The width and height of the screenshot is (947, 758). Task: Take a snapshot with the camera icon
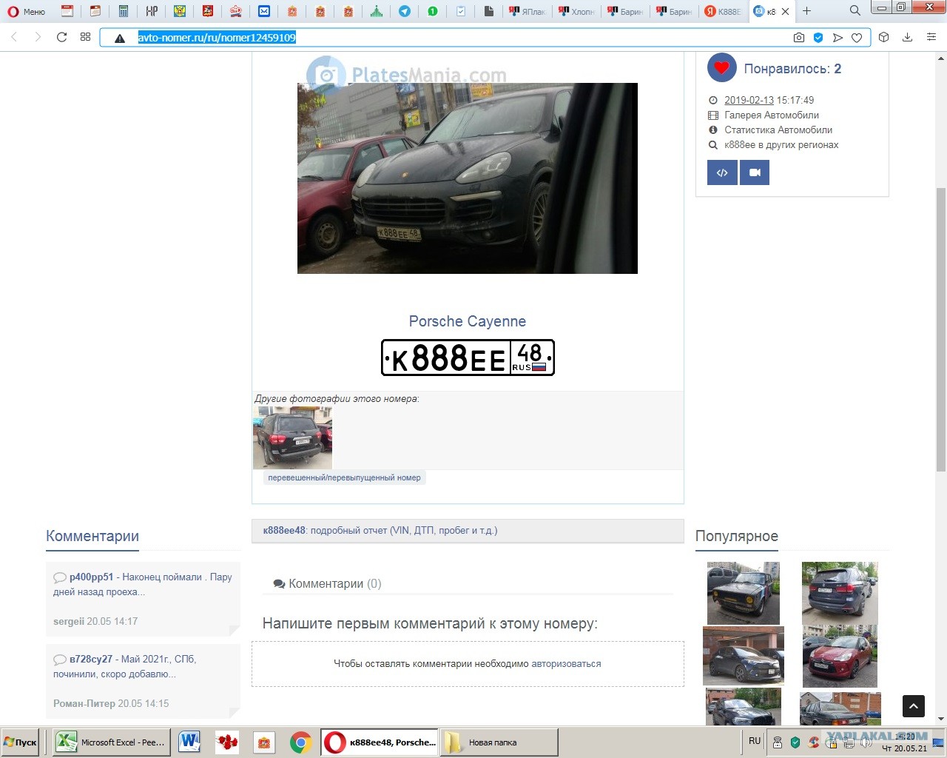pyautogui.click(x=799, y=38)
